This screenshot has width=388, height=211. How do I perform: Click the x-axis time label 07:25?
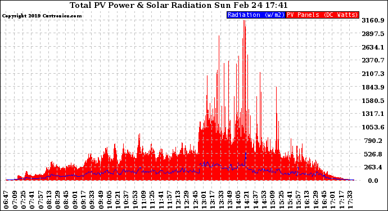(x=23, y=200)
